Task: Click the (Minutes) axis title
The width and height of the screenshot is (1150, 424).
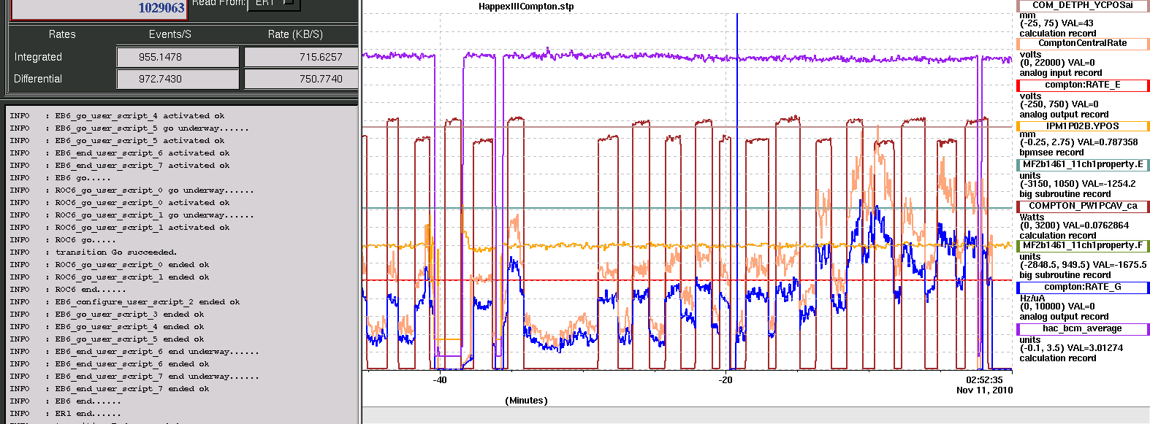Action: (526, 401)
